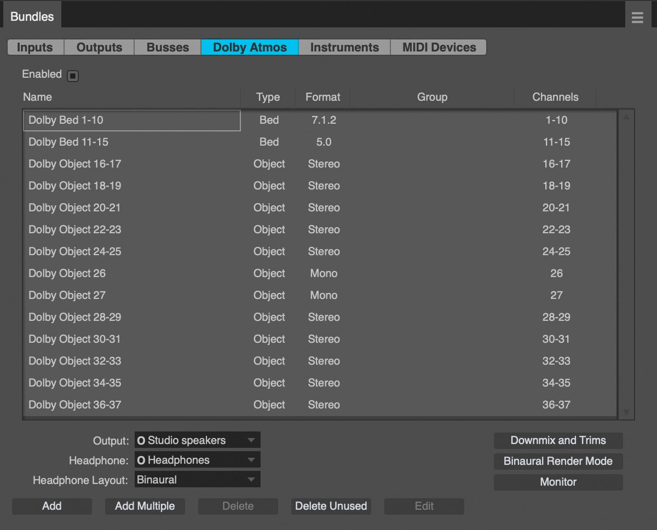Screen dimensions: 657x530
Task: Switch to the Instruments tab
Action: pyautogui.click(x=344, y=47)
